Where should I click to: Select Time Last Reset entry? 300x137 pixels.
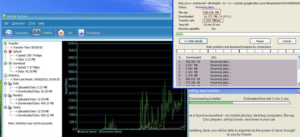pos(36,79)
